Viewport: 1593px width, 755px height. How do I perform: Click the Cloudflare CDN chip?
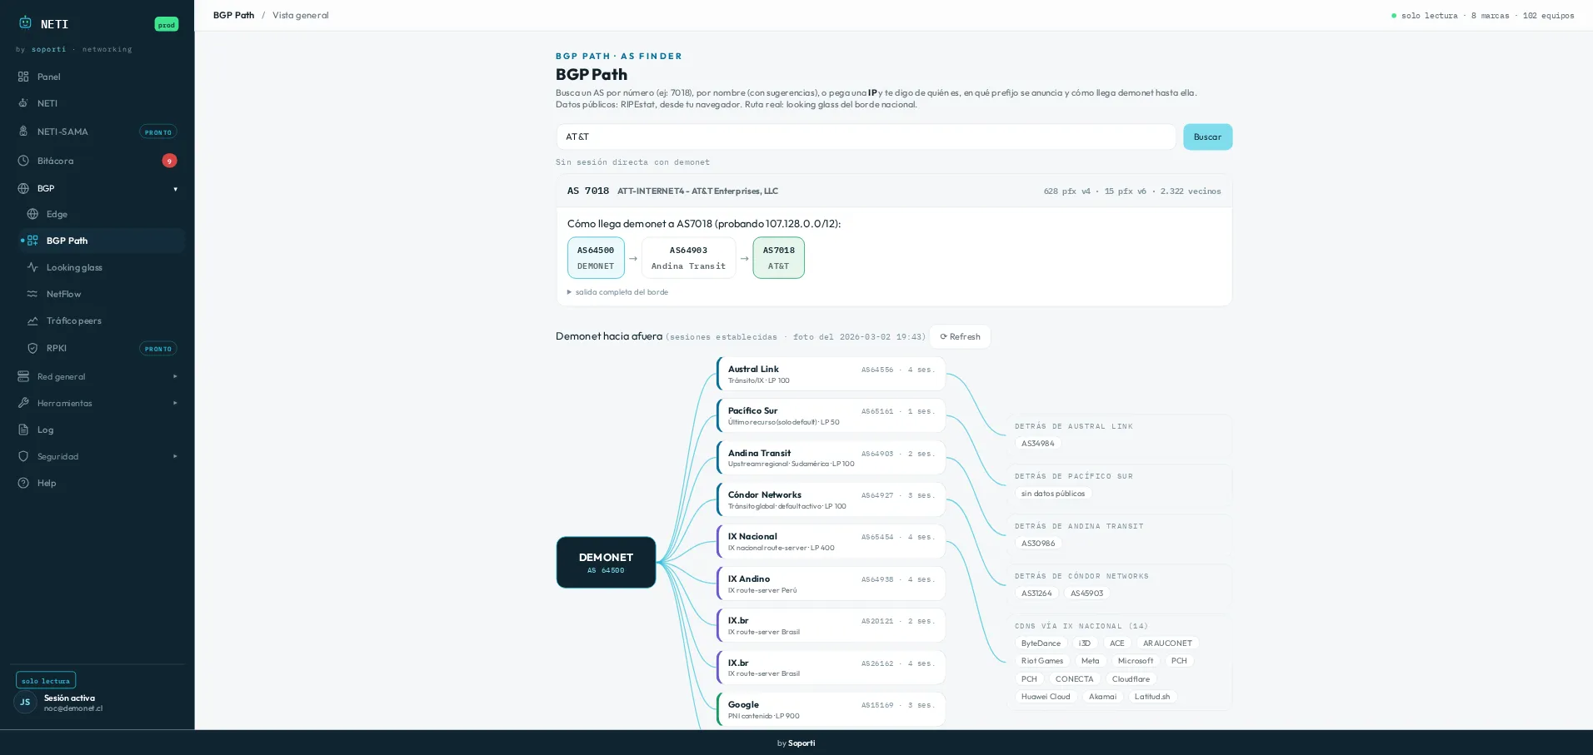tap(1131, 679)
